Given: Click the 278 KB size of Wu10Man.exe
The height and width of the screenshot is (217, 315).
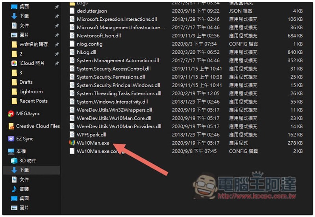Looking at the screenshot, I should pos(295,143).
